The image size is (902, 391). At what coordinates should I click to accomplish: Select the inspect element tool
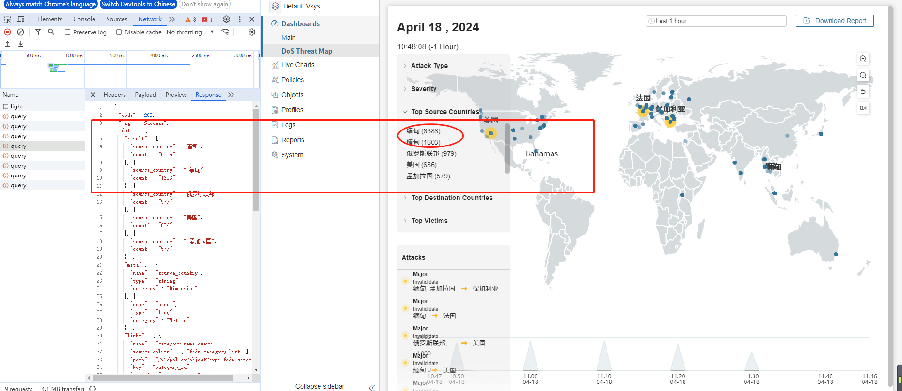click(8, 19)
